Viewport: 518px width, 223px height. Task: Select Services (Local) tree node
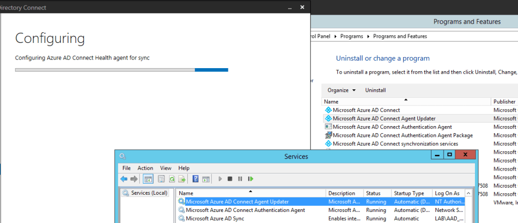[x=149, y=193]
